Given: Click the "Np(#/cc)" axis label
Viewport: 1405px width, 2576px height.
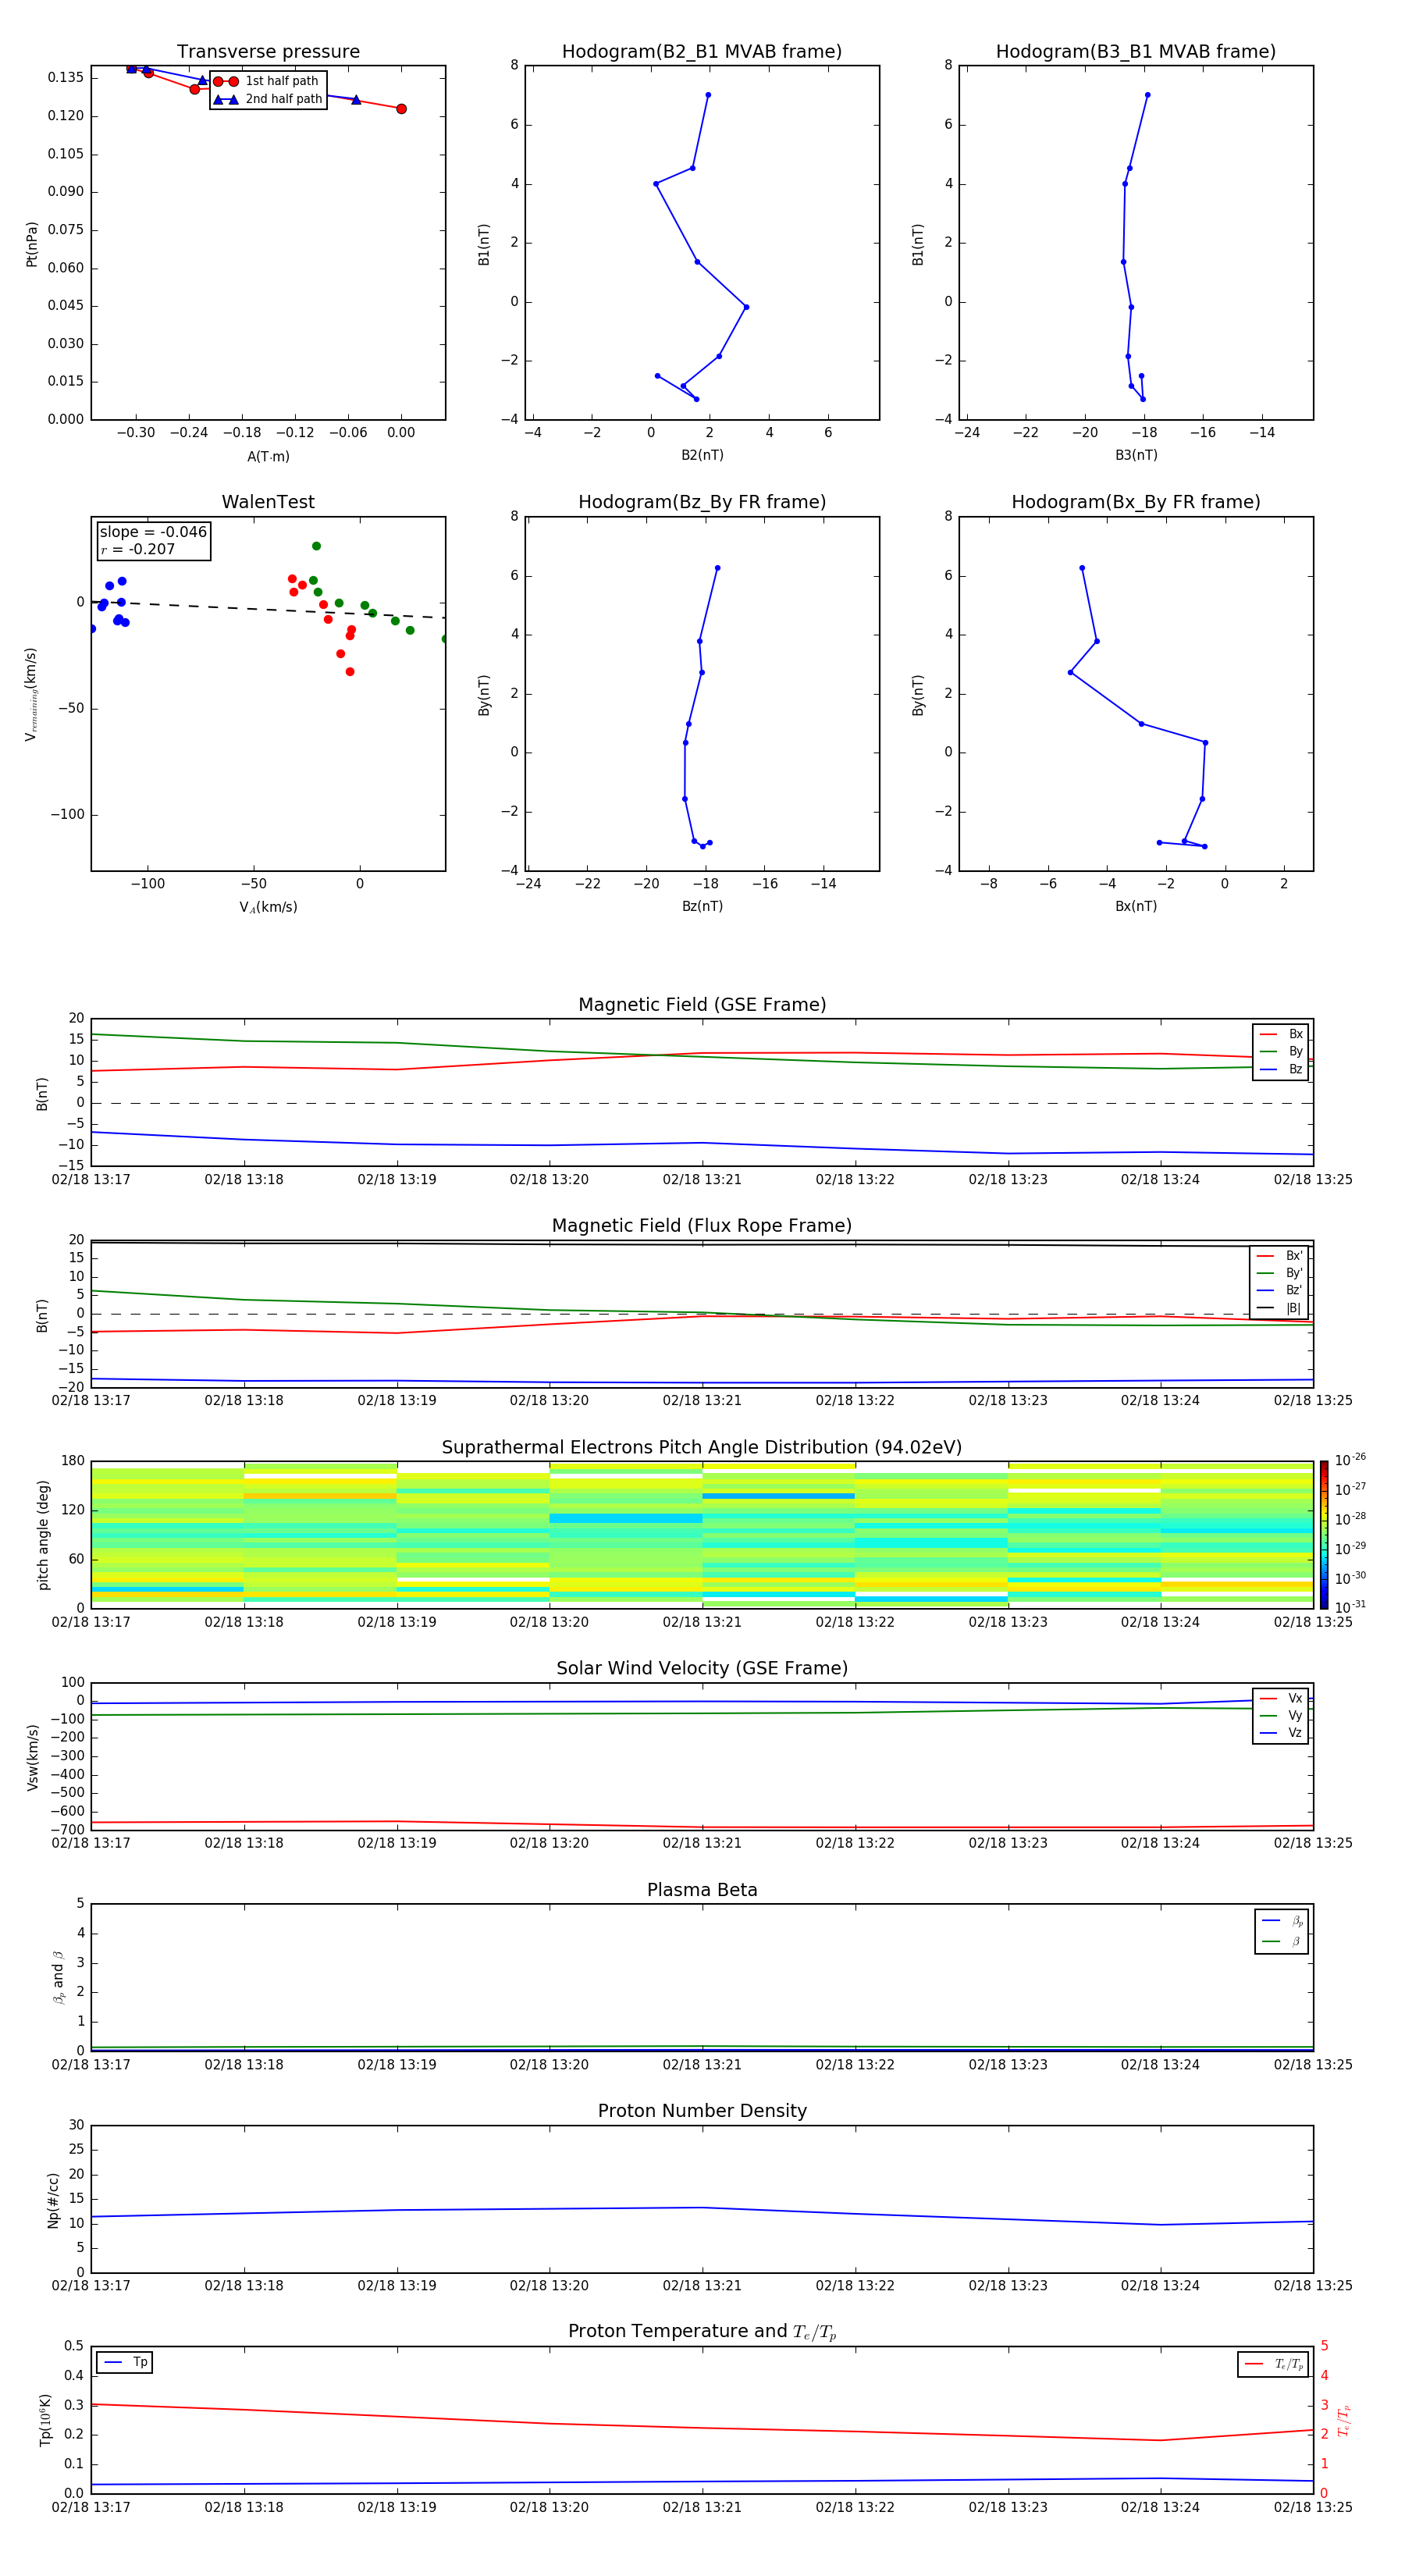Looking at the screenshot, I should (x=53, y=2200).
